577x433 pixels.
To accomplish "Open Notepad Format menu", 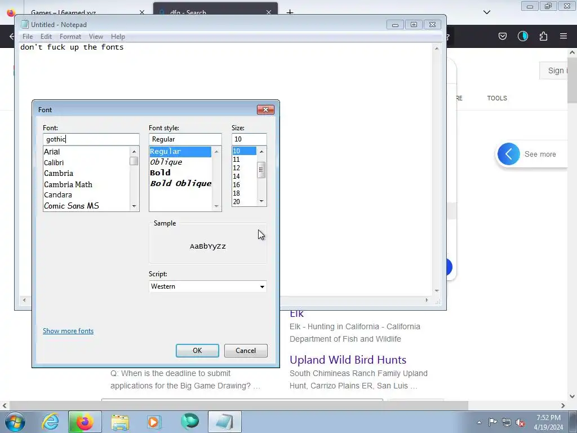I will pos(70,37).
